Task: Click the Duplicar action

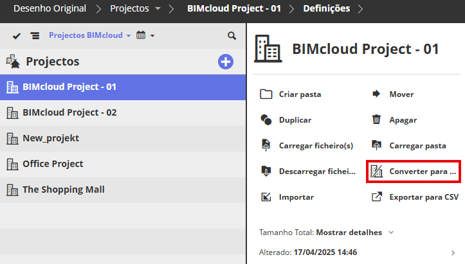Action: [295, 119]
